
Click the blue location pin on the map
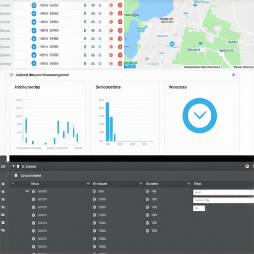[172, 44]
